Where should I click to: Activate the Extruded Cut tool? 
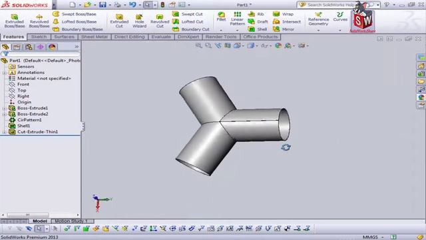119,21
